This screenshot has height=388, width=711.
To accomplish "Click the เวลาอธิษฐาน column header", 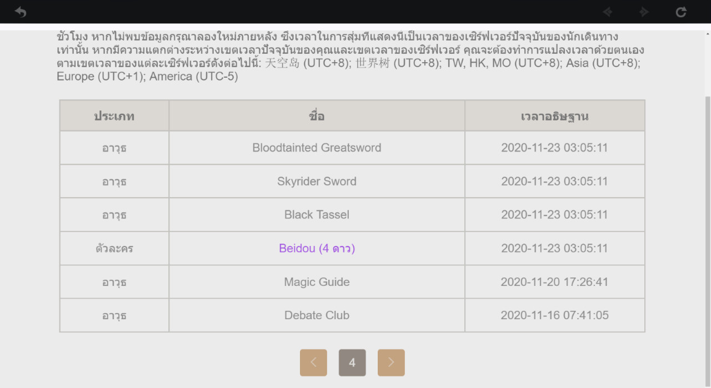I will 554,116.
